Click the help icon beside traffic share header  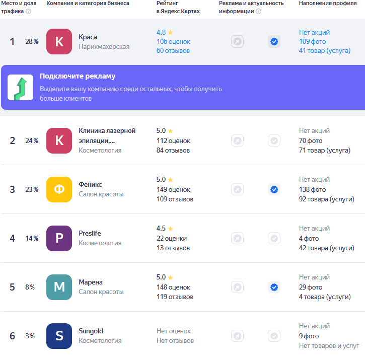pyautogui.click(x=28, y=11)
